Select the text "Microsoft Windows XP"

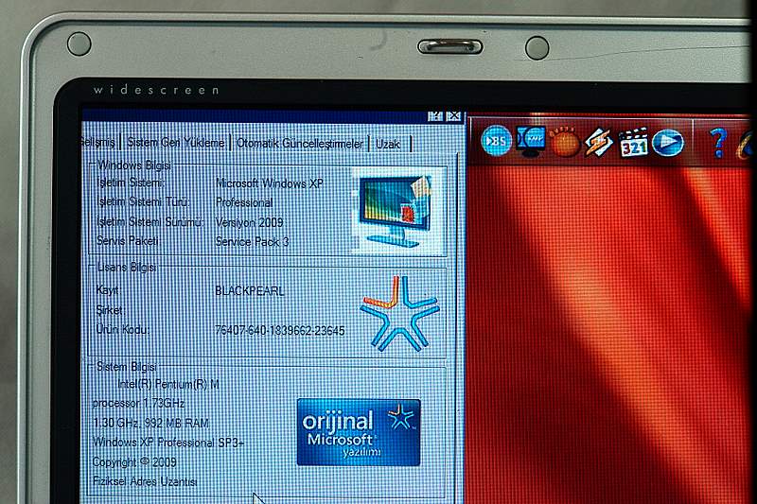pyautogui.click(x=270, y=183)
